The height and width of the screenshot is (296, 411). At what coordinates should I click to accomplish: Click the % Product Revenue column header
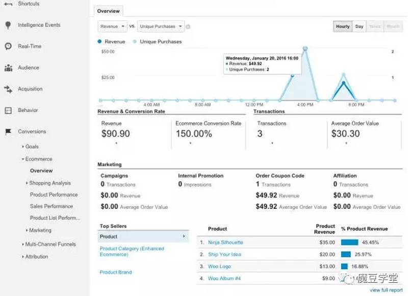click(x=365, y=229)
